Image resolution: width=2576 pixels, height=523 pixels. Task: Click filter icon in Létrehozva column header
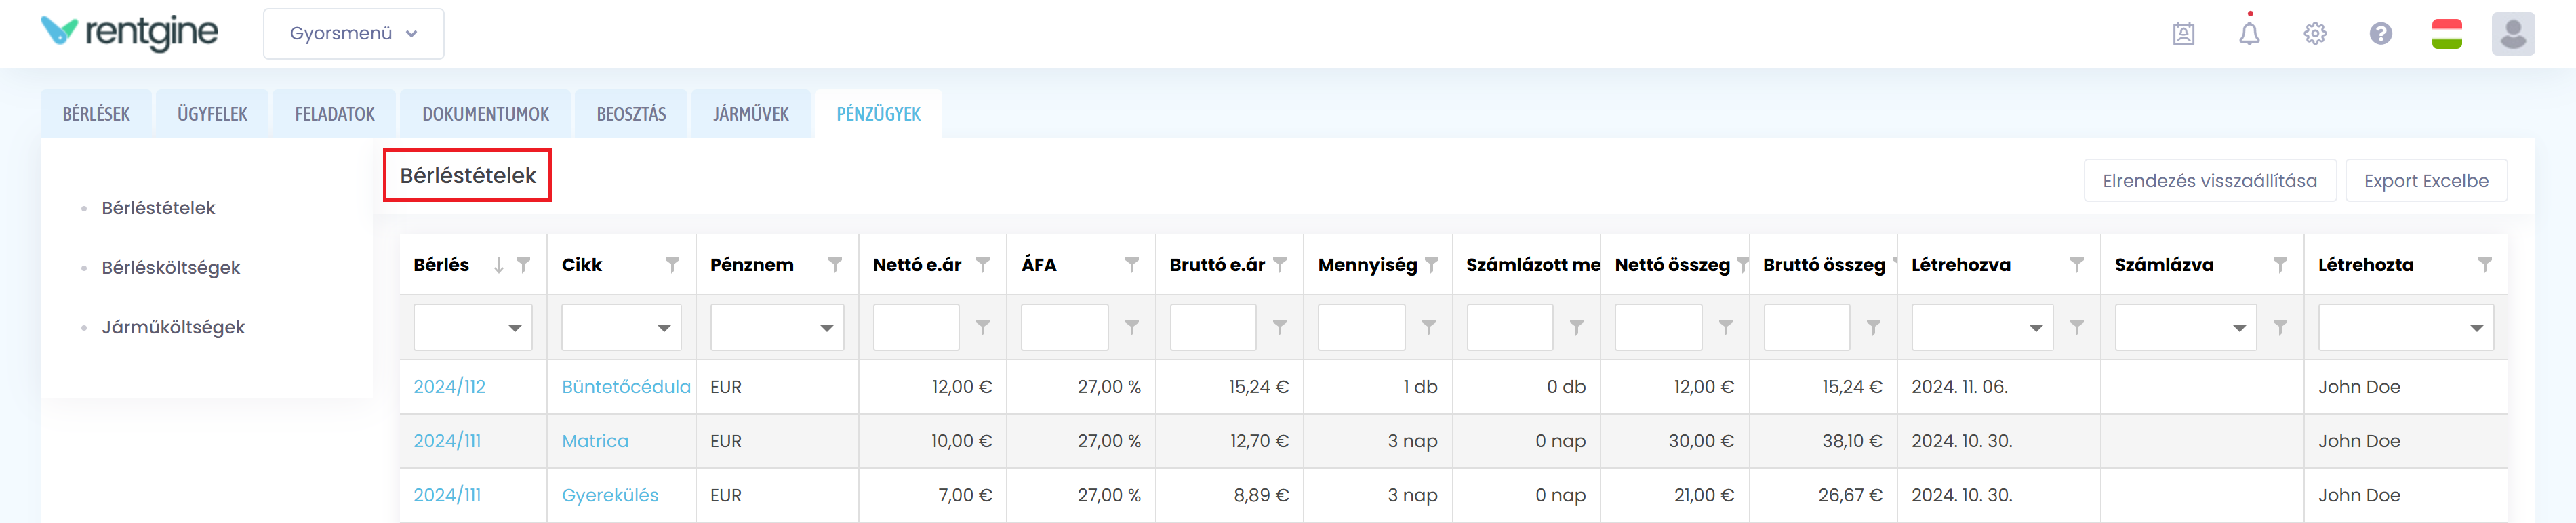[2076, 265]
